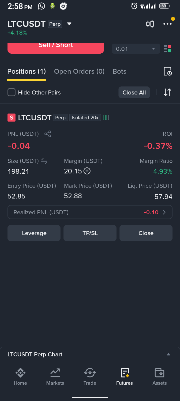Image resolution: width=180 pixels, height=401 pixels.
Task: Open the Assets wallet tab
Action: [x=159, y=376]
